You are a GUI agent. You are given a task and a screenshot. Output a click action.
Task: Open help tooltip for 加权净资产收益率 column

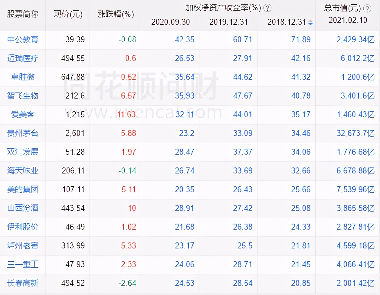[x=267, y=8]
